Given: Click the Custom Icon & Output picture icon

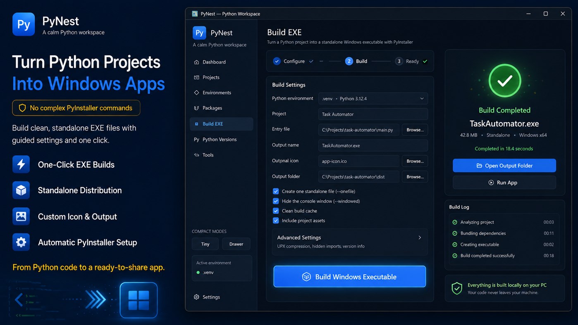Looking at the screenshot, I should tap(21, 216).
